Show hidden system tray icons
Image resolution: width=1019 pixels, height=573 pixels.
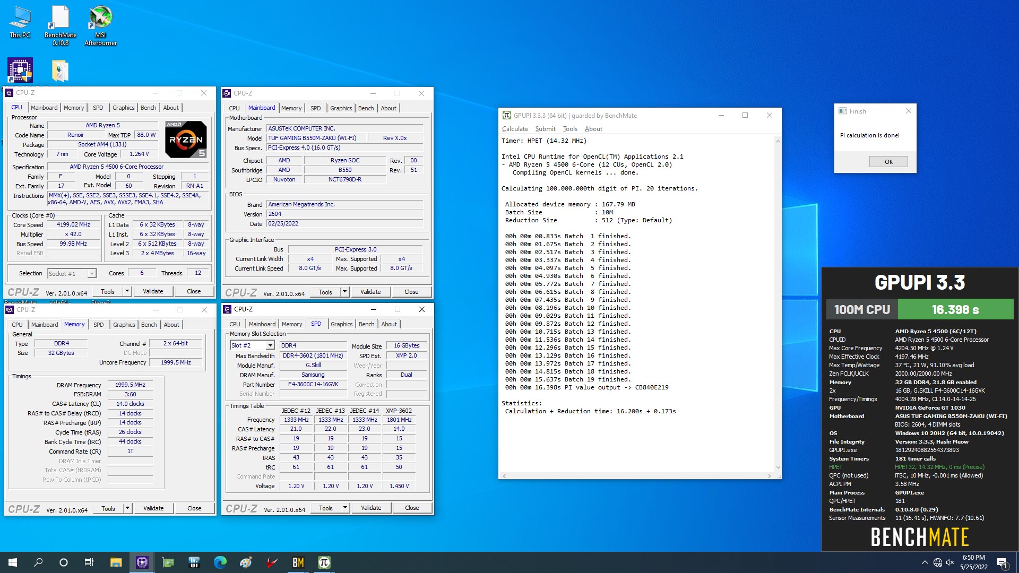click(925, 562)
